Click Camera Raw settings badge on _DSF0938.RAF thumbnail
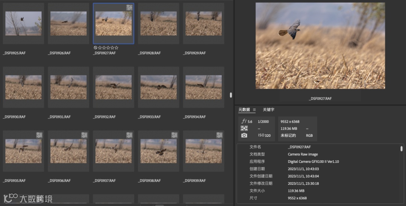 pos(174,135)
